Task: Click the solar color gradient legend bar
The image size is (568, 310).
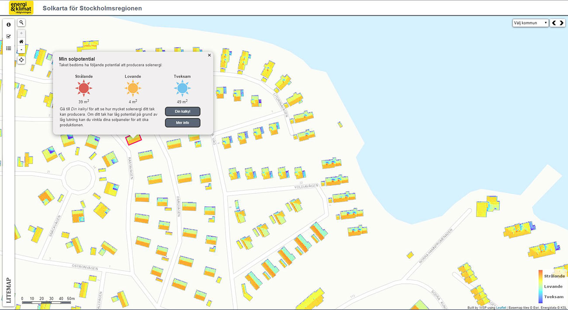Action: pyautogui.click(x=540, y=286)
